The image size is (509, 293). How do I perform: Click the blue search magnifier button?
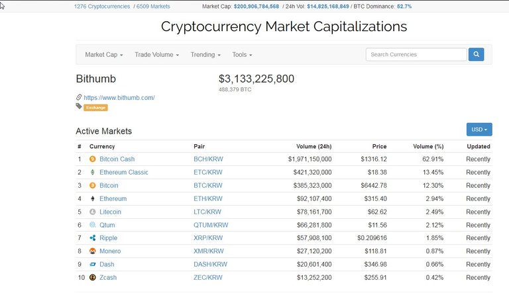pos(476,54)
